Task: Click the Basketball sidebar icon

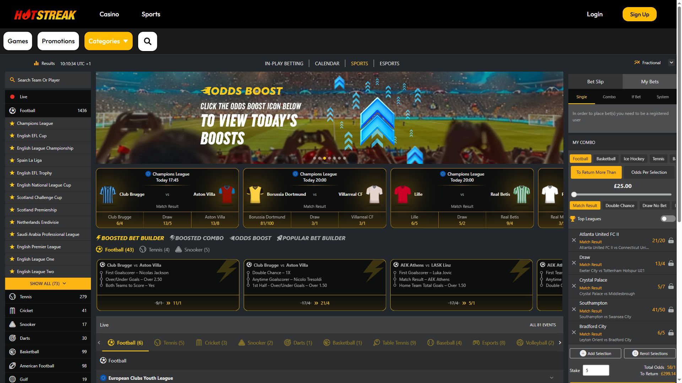Action: [x=12, y=352]
